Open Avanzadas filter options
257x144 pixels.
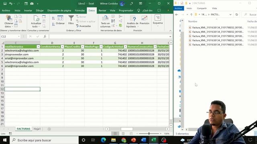[83, 26]
